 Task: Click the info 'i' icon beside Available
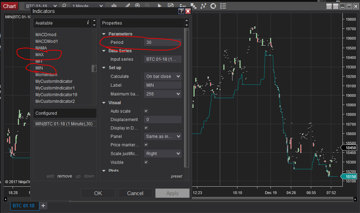[88, 22]
